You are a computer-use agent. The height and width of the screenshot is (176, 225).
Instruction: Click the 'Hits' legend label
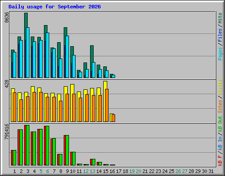[x=220, y=18]
